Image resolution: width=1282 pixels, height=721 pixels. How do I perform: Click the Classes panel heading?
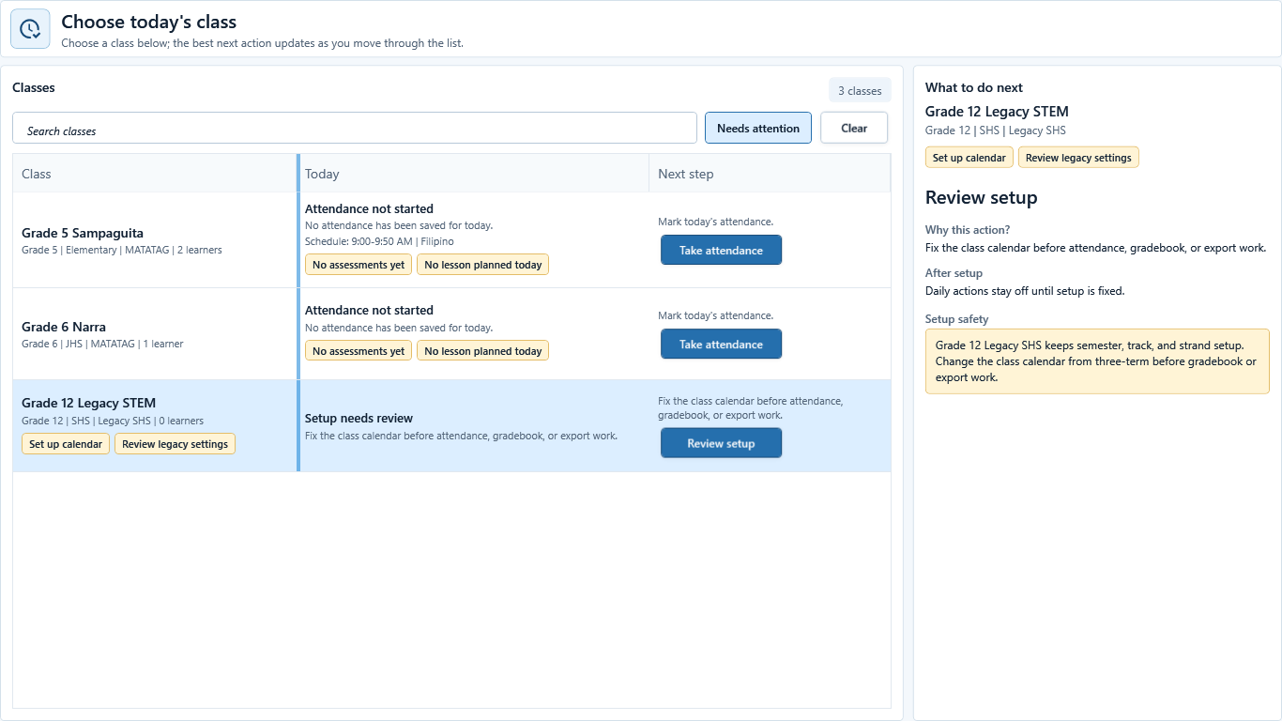click(34, 87)
